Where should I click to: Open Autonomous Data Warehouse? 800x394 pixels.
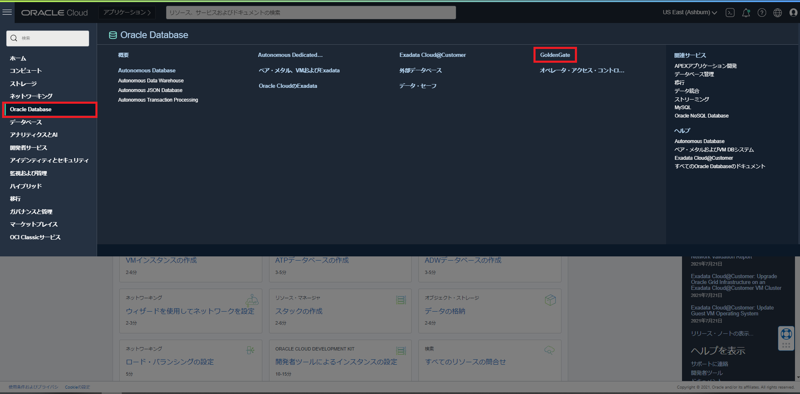pos(151,80)
